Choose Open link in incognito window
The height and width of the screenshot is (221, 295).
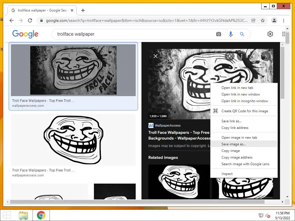244,101
